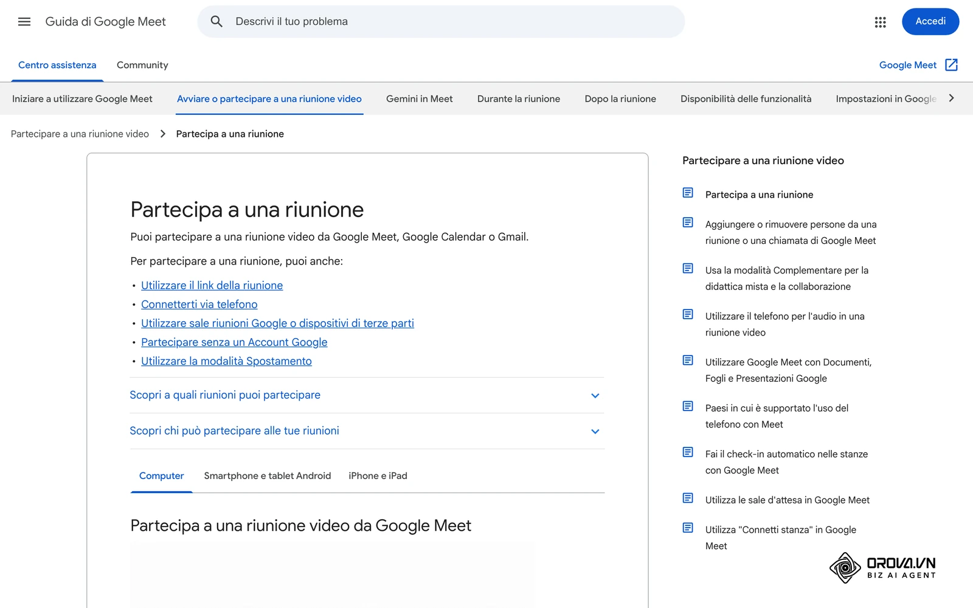The width and height of the screenshot is (973, 608).
Task: Click article icon beside Utilizza Connetti stanza
Action: point(688,528)
